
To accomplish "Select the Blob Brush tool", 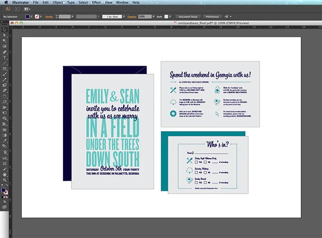I will pyautogui.click(x=5, y=85).
